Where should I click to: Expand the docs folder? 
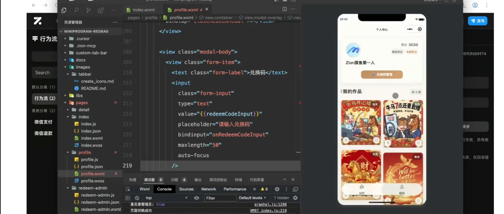click(80, 60)
